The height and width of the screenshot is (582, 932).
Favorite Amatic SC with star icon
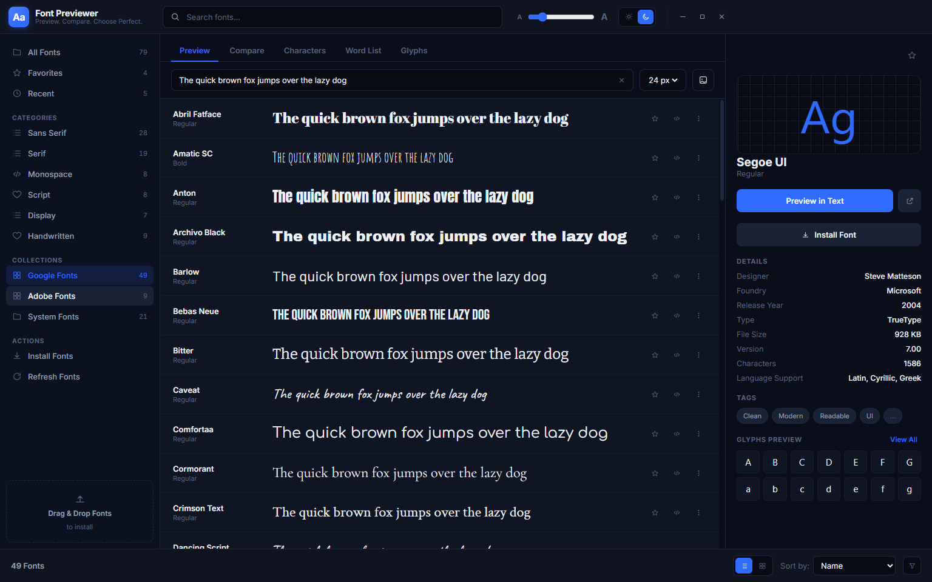[655, 158]
